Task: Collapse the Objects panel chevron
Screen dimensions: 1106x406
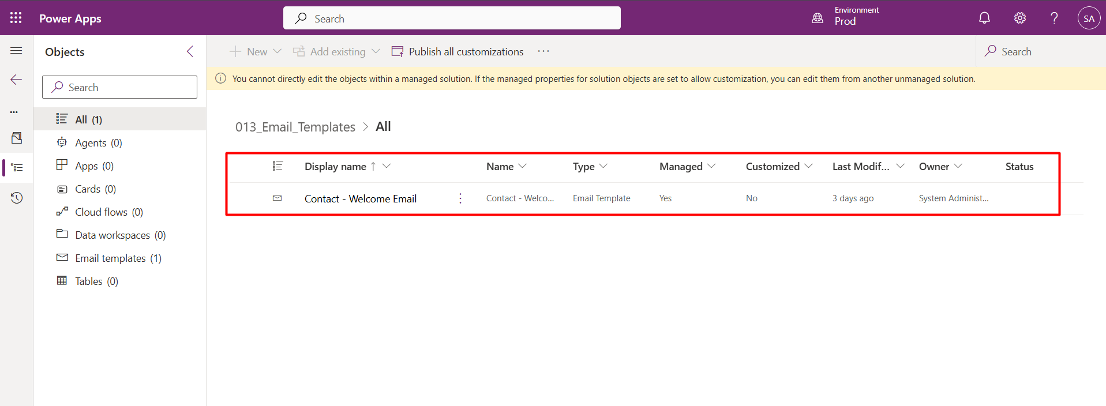Action: pyautogui.click(x=190, y=51)
